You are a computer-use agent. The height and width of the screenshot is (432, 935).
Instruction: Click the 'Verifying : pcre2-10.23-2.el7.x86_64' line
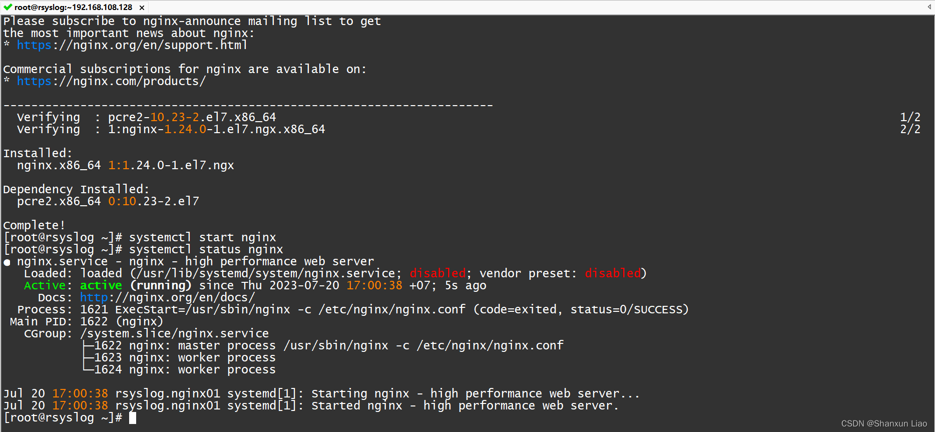(x=147, y=117)
